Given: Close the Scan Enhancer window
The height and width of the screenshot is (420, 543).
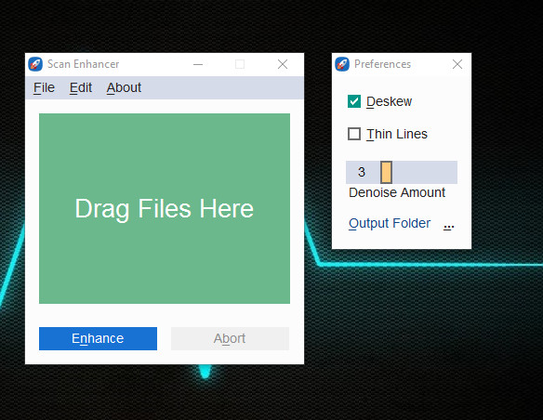Looking at the screenshot, I should (x=283, y=64).
